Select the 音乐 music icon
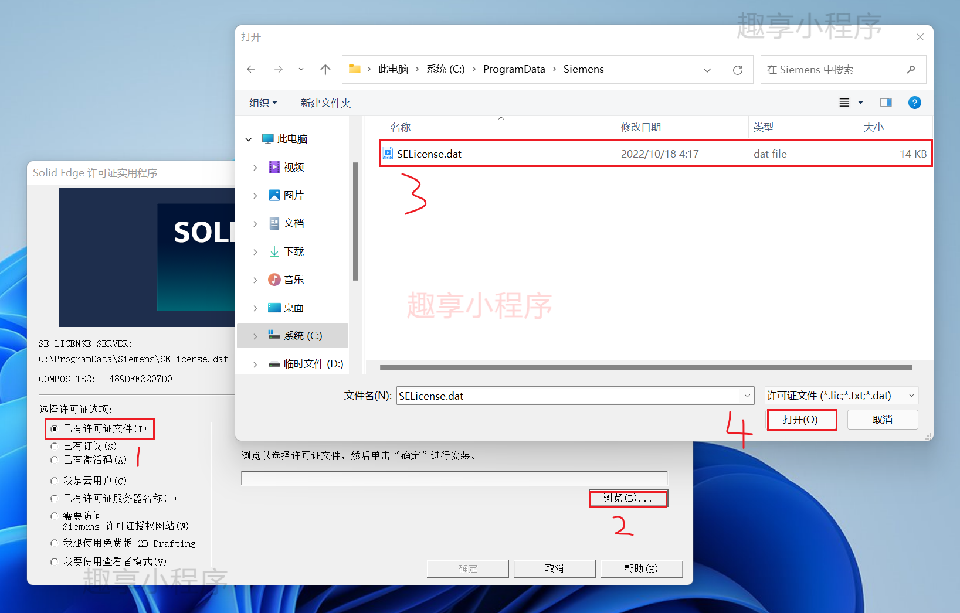The height and width of the screenshot is (613, 960). pos(274,280)
